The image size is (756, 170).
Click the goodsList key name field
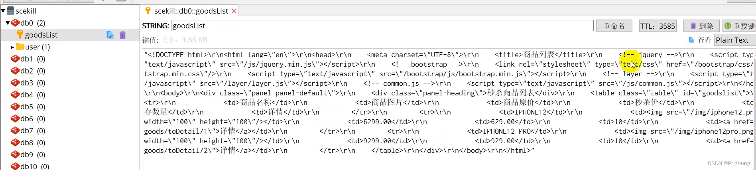(x=382, y=26)
